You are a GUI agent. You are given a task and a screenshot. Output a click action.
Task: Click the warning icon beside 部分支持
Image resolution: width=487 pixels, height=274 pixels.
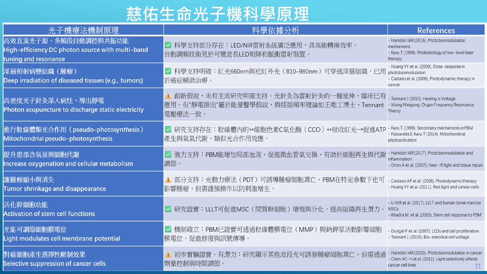[x=168, y=180]
